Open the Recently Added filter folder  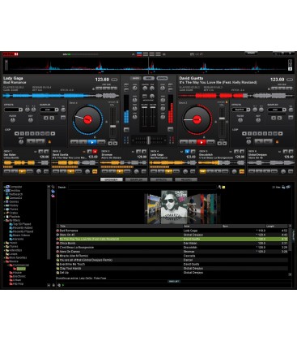point(21,228)
